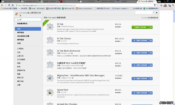The height and width of the screenshot is (105, 175).
Task: Open the Speed Dial title link
Action: [63, 90]
